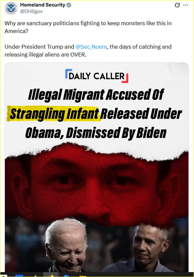The image size is (194, 277).
Task: Open the DHS seal profile avatar
Action: coord(11,8)
